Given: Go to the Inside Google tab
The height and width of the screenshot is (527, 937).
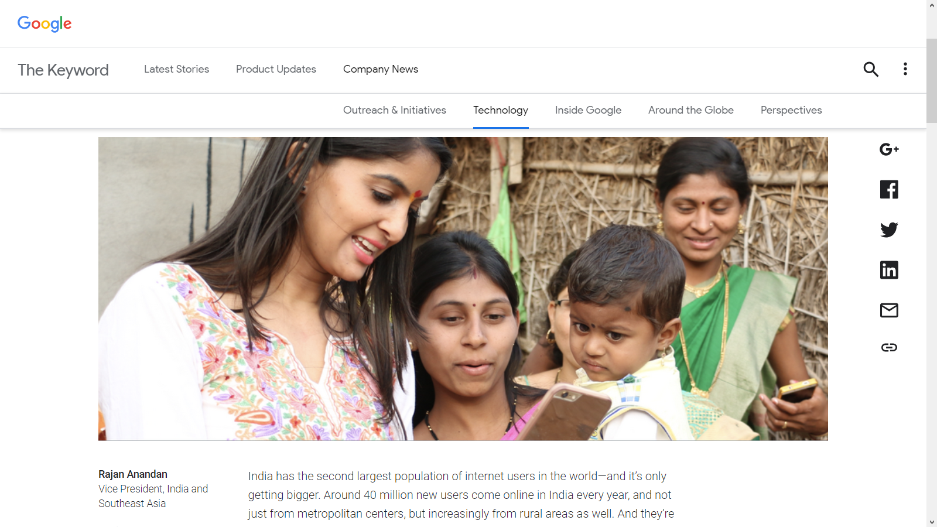Looking at the screenshot, I should click(x=588, y=110).
